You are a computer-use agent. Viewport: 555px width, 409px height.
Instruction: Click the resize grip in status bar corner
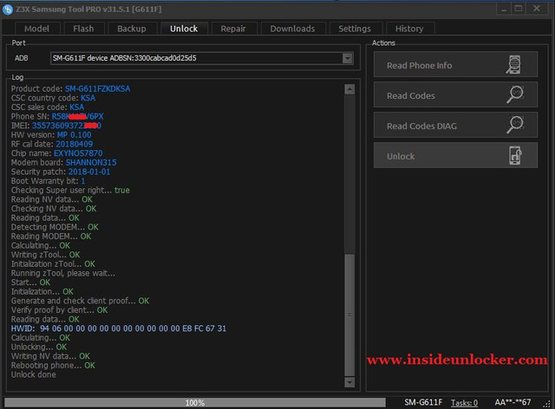click(x=547, y=403)
